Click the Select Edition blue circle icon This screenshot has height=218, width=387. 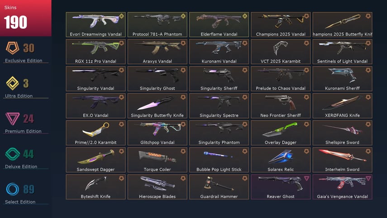12,189
